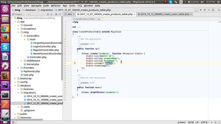221x124 pixels.
Task: Hide the Project tool window
Action: 60,14
